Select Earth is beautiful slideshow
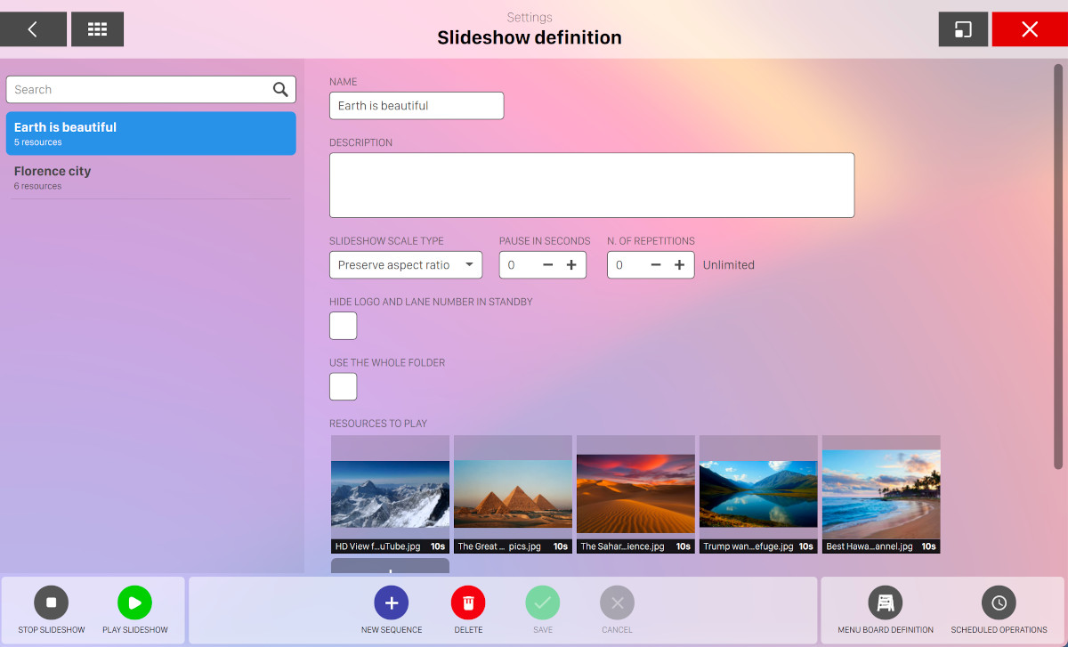The height and width of the screenshot is (647, 1068). tap(150, 133)
